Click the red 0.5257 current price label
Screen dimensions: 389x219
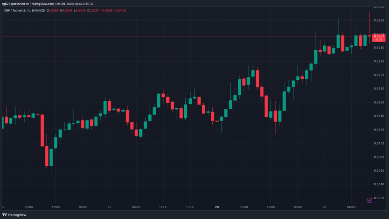(379, 36)
